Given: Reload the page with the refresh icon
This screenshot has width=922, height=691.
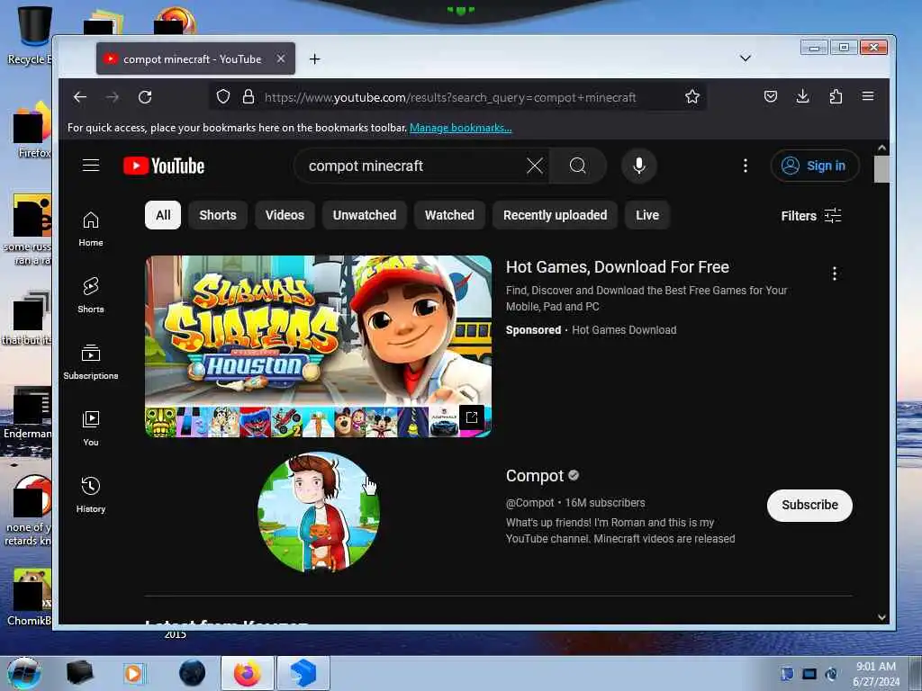Looking at the screenshot, I should coord(145,97).
